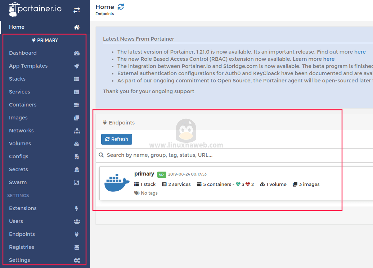Click the PRIMARY endpoint header in sidebar
This screenshot has height=268, width=373.
coord(45,40)
